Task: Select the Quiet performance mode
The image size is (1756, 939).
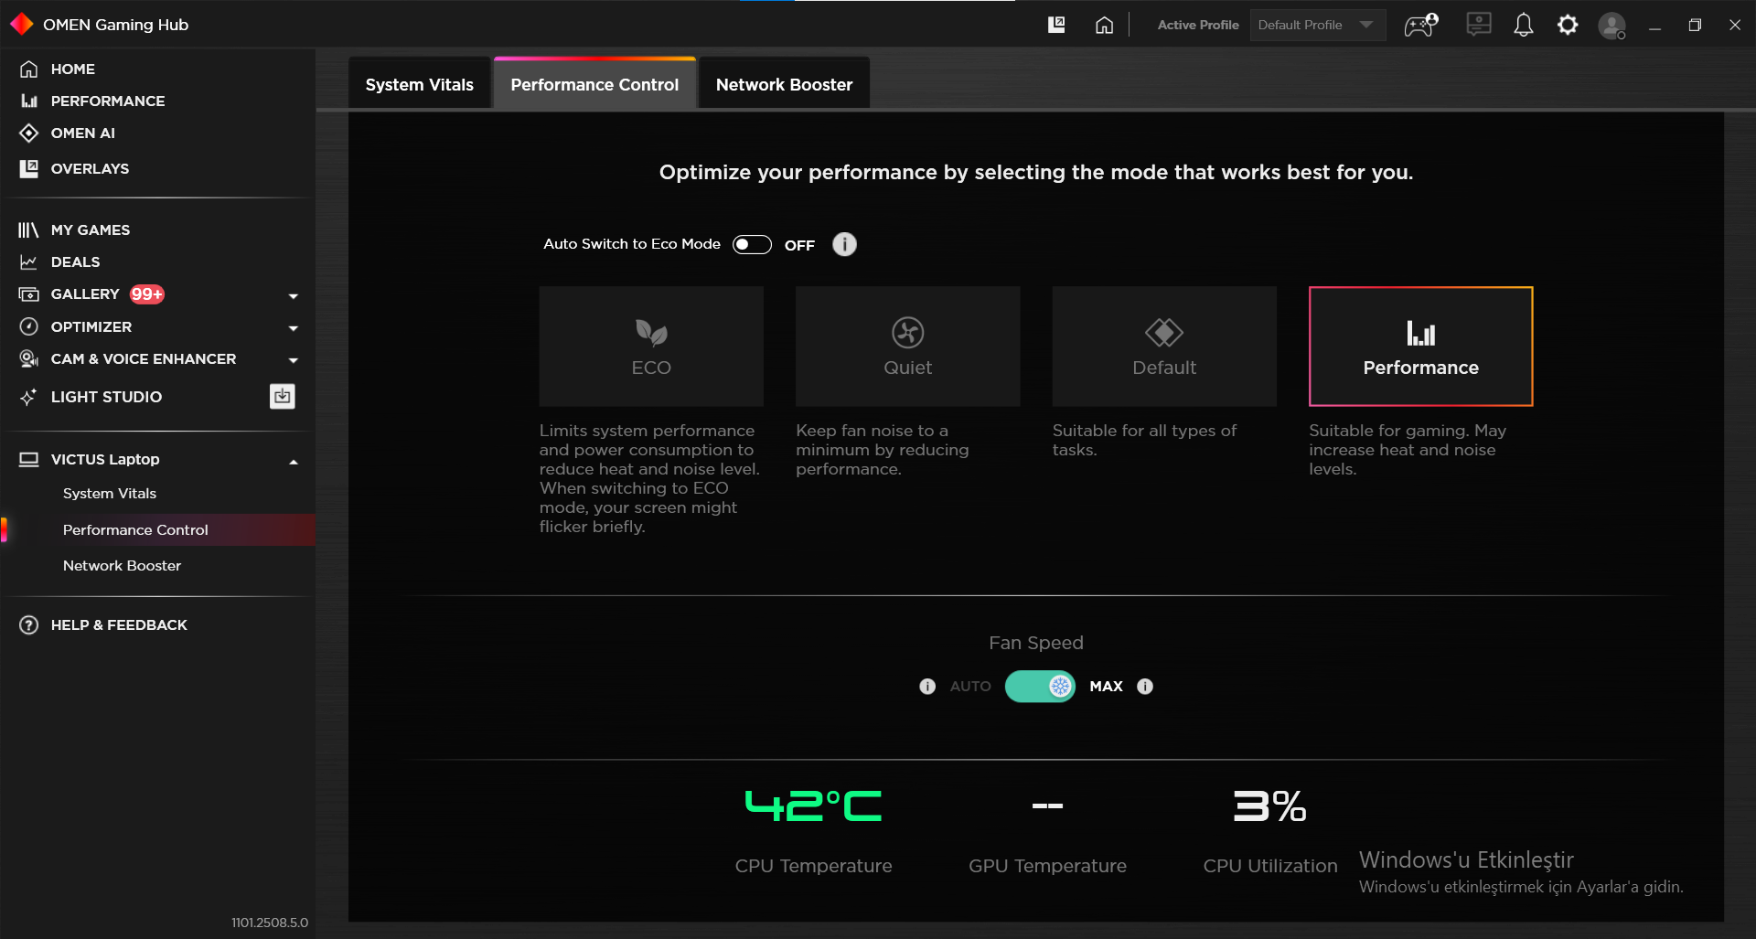Action: (x=908, y=347)
